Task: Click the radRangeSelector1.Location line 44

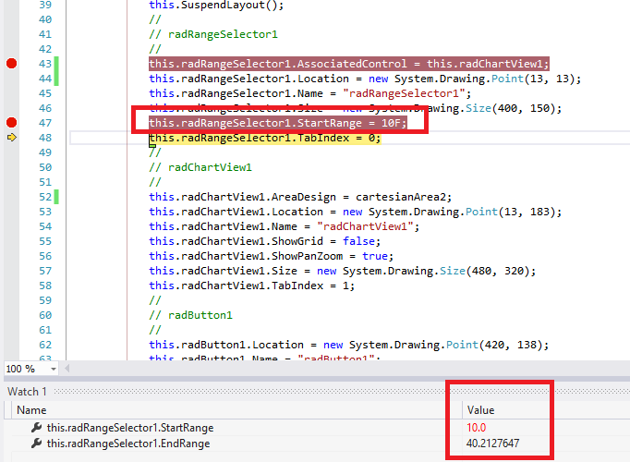Action: [x=365, y=79]
